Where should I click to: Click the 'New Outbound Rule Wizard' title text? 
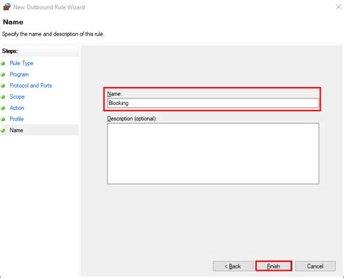(x=49, y=7)
